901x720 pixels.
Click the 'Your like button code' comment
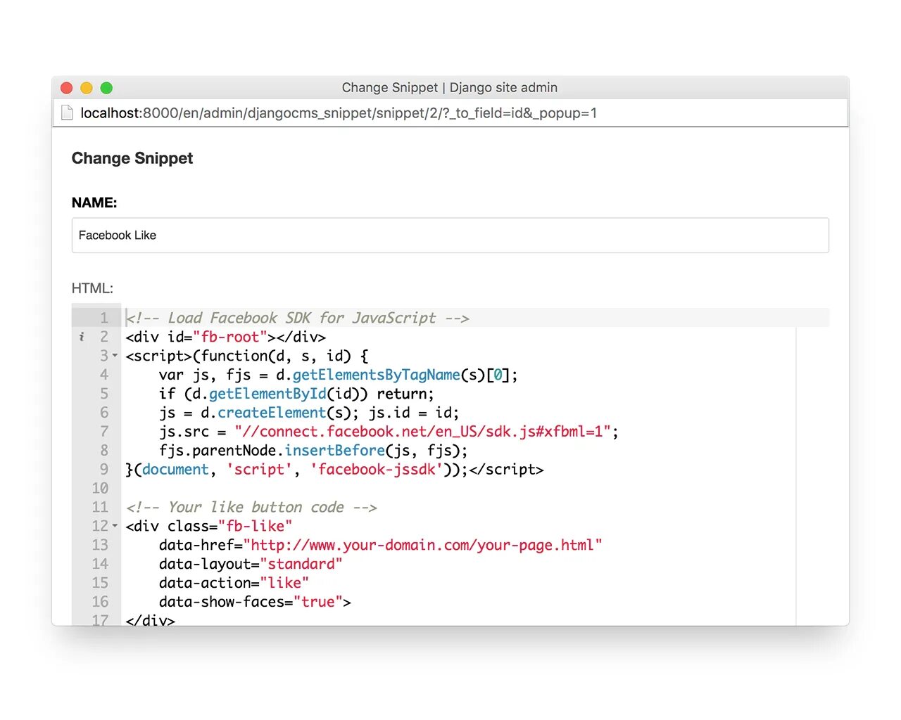251,507
